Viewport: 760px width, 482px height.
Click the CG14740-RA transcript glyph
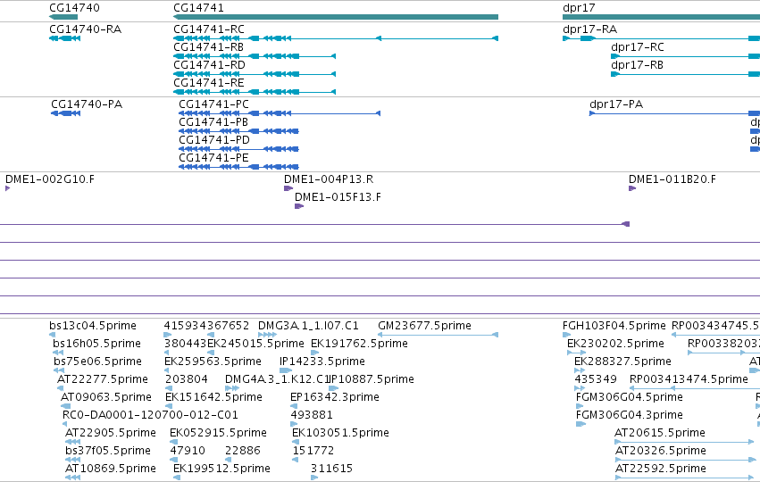[65, 38]
